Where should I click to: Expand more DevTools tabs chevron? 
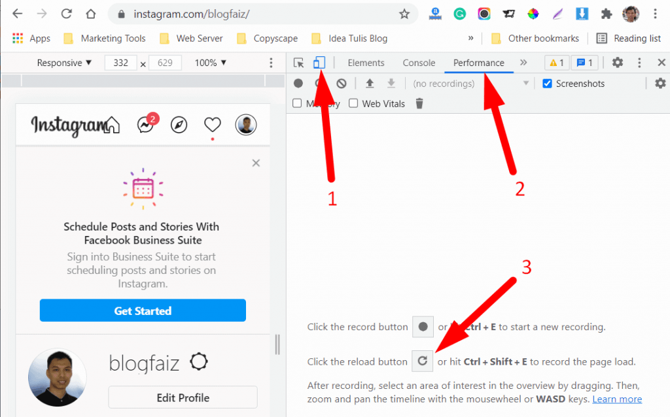pos(523,63)
